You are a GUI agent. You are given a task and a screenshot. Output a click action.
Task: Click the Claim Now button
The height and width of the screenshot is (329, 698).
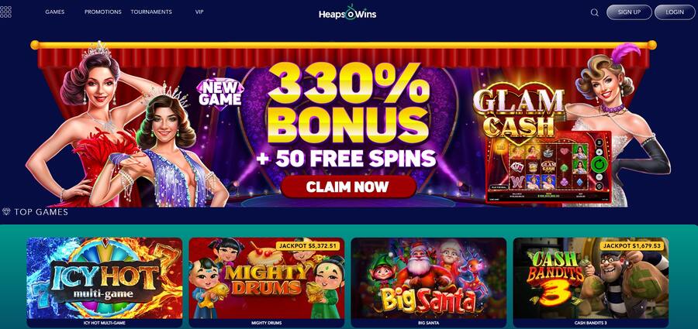[348, 187]
